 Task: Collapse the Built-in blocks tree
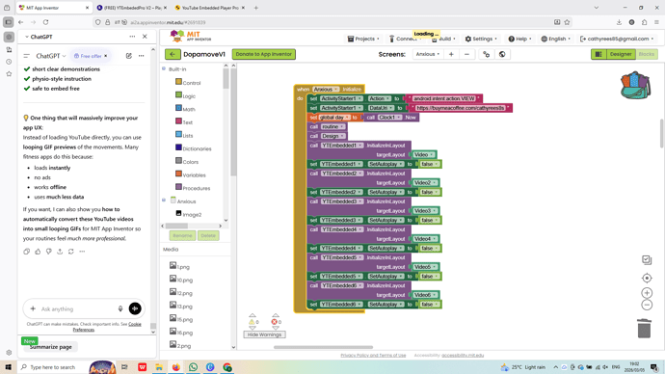(x=164, y=68)
